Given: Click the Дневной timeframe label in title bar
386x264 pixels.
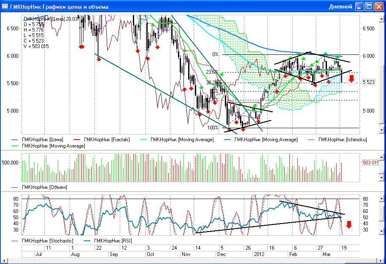Looking at the screenshot, I should tap(340, 7).
